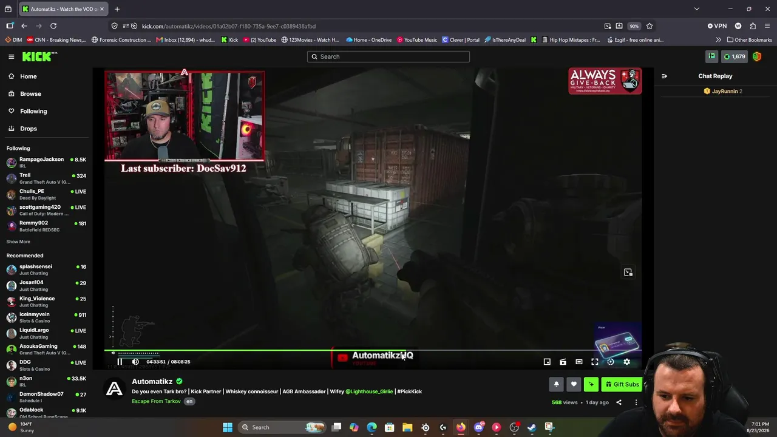Open Other Bookmarks folder

pyautogui.click(x=750, y=40)
